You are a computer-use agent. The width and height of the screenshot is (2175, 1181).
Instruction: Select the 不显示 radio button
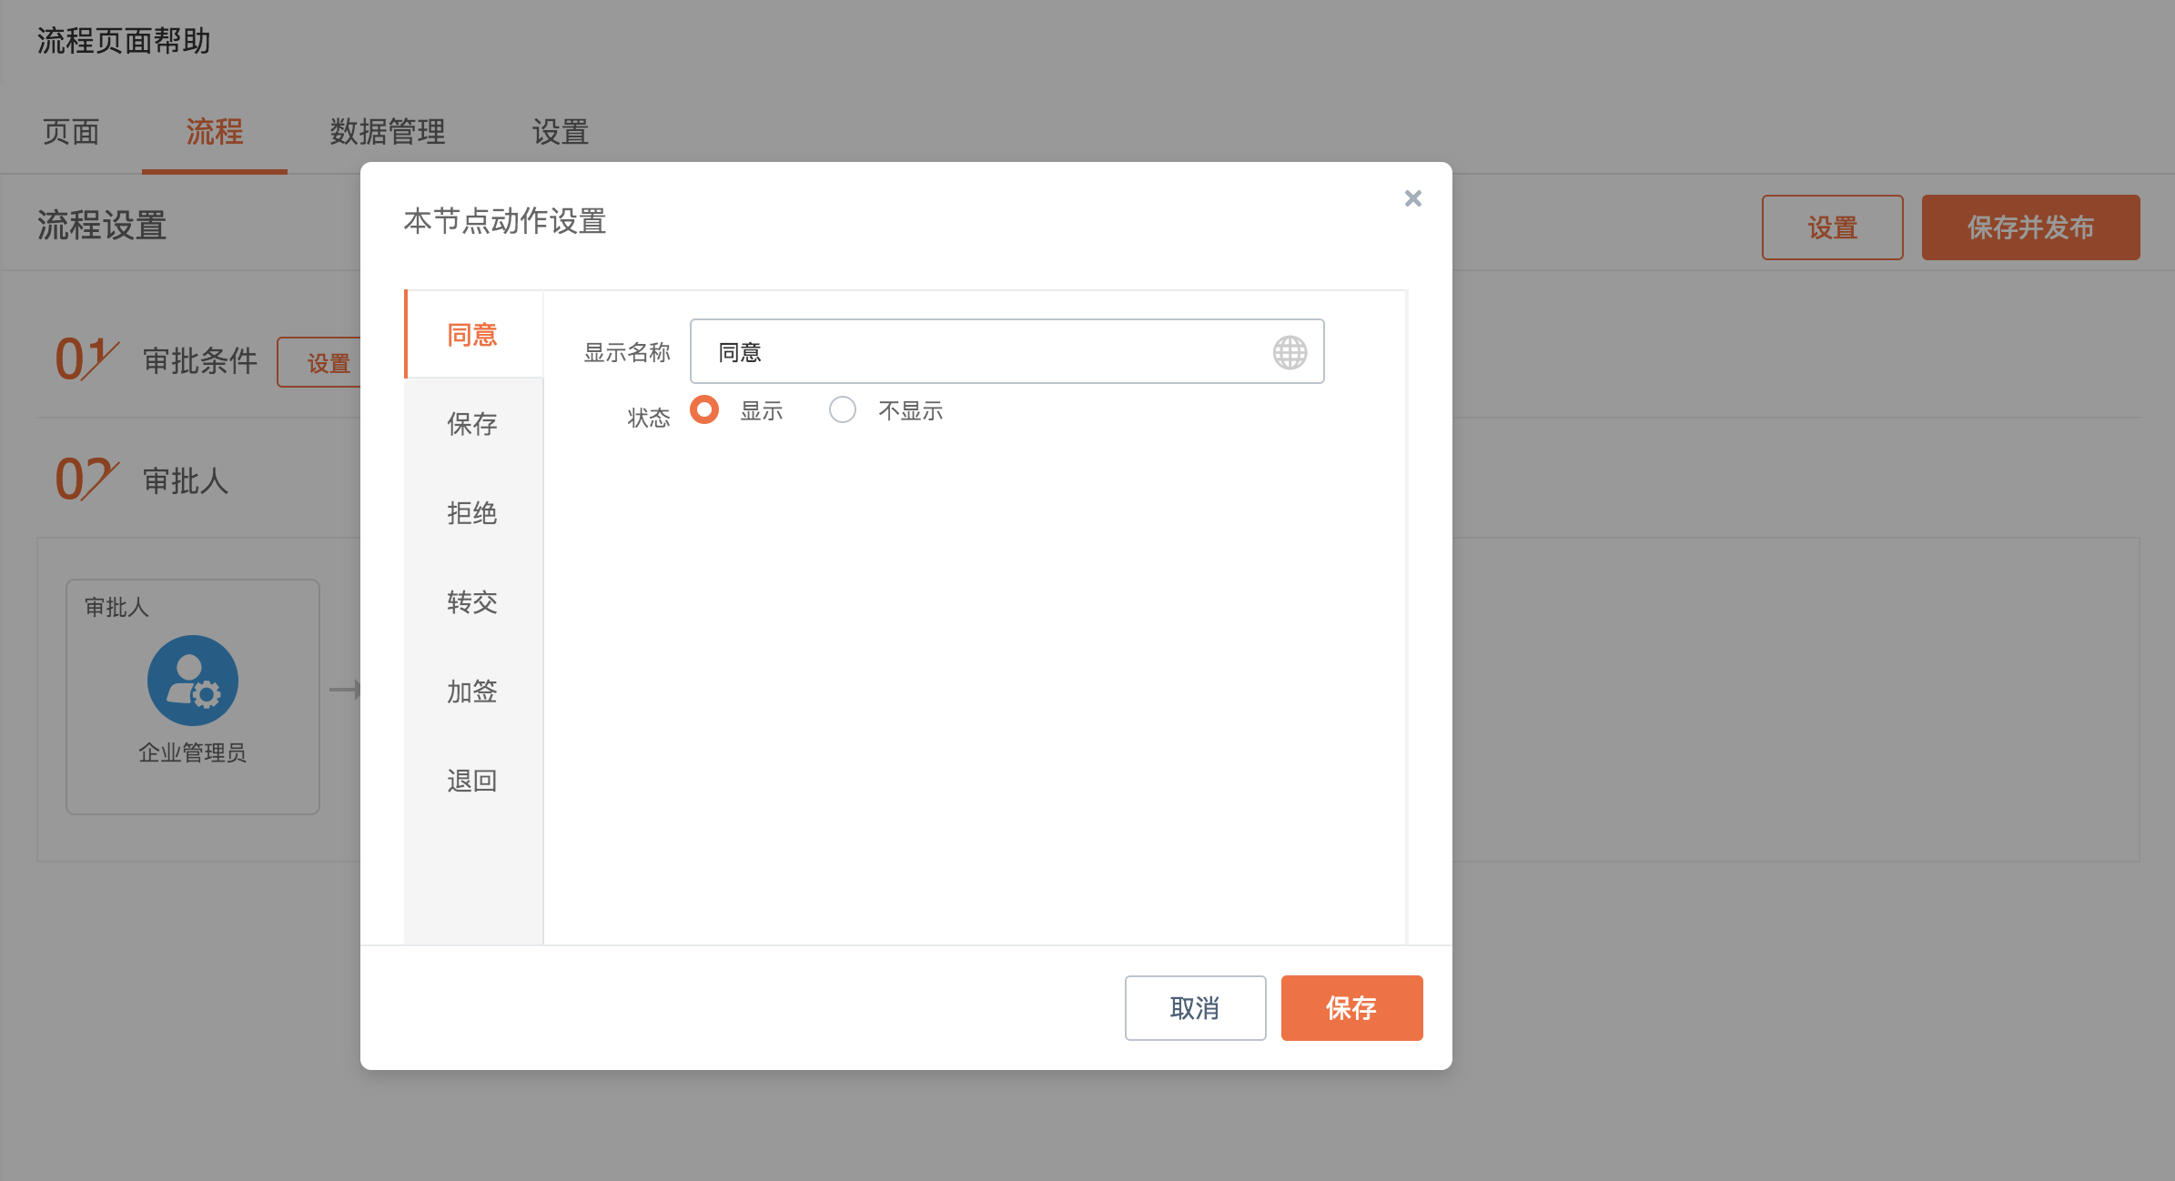pos(843,410)
